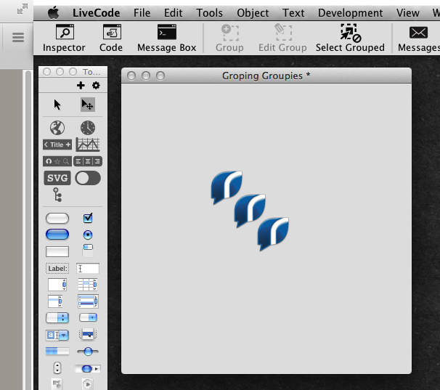Select the Edit pointer tool

88,105
